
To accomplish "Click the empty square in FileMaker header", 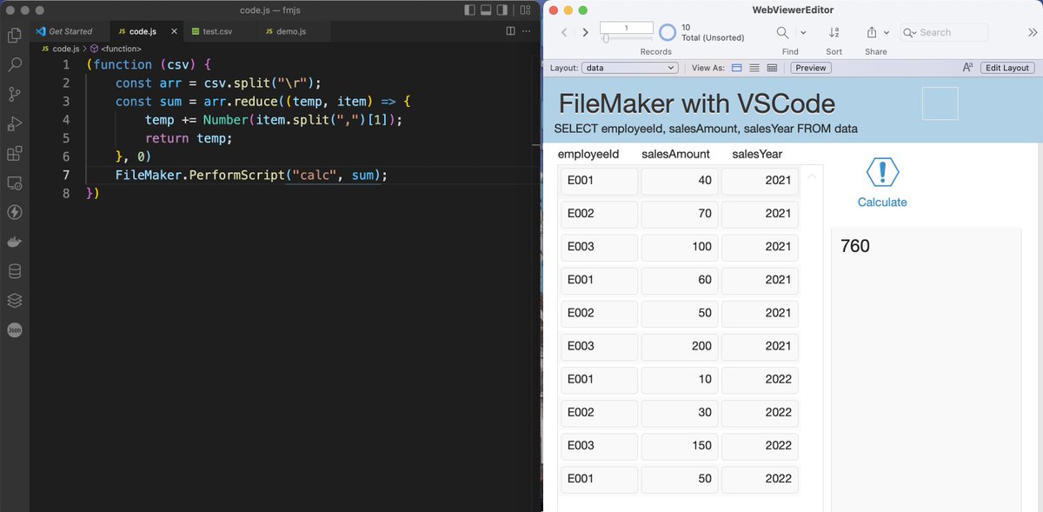I will [940, 103].
